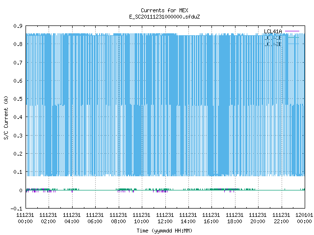314x235 pixels.
Task: Click the y-axis tick label '0.7'
Action: 18,63
